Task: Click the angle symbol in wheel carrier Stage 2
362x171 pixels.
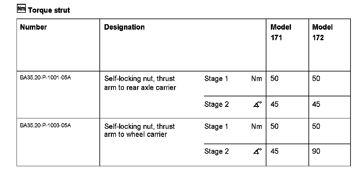Action: coord(257,151)
